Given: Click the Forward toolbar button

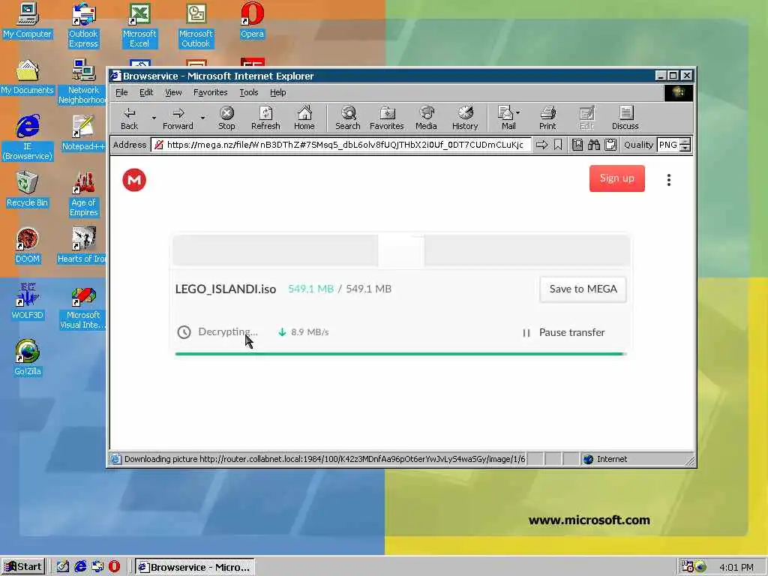Looking at the screenshot, I should 178,118.
